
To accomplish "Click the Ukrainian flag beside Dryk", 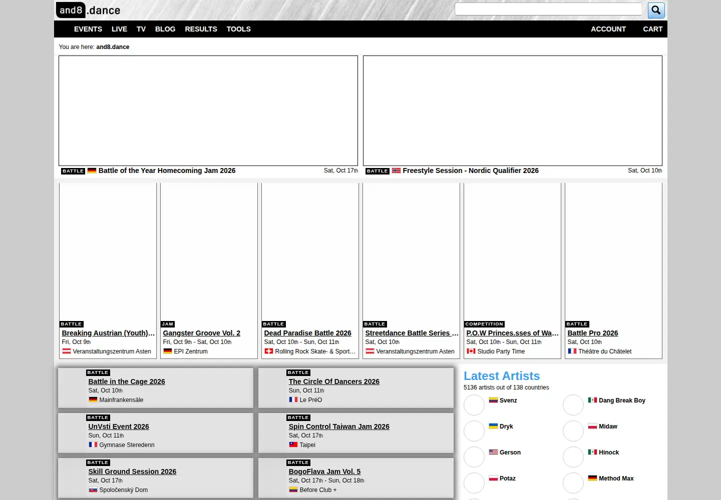I will 493,426.
